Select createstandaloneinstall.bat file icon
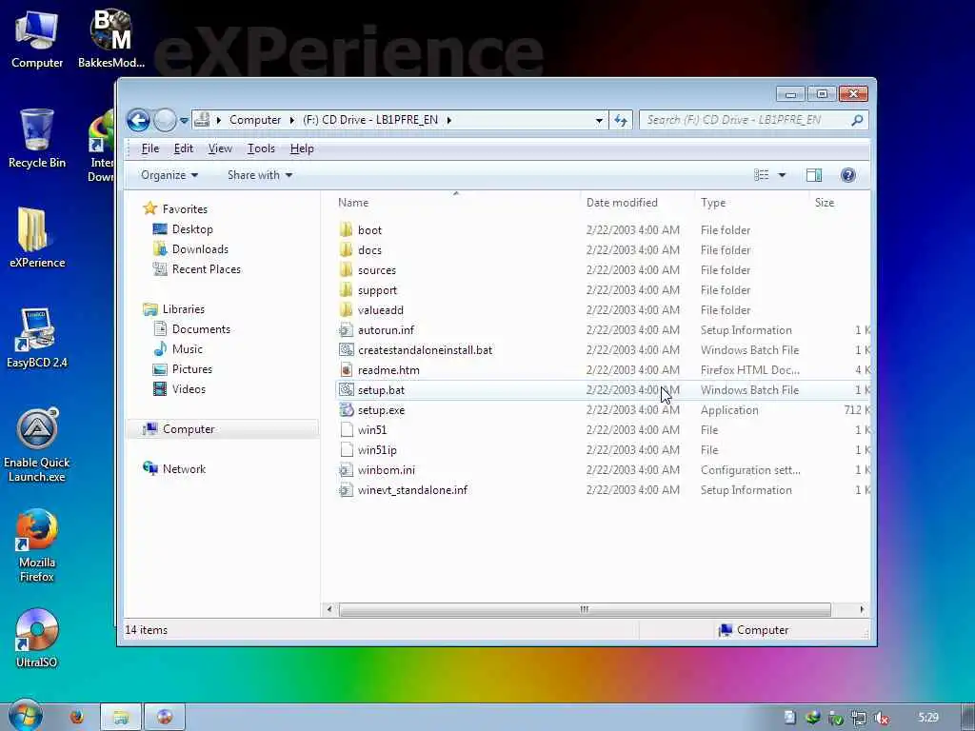 point(347,350)
